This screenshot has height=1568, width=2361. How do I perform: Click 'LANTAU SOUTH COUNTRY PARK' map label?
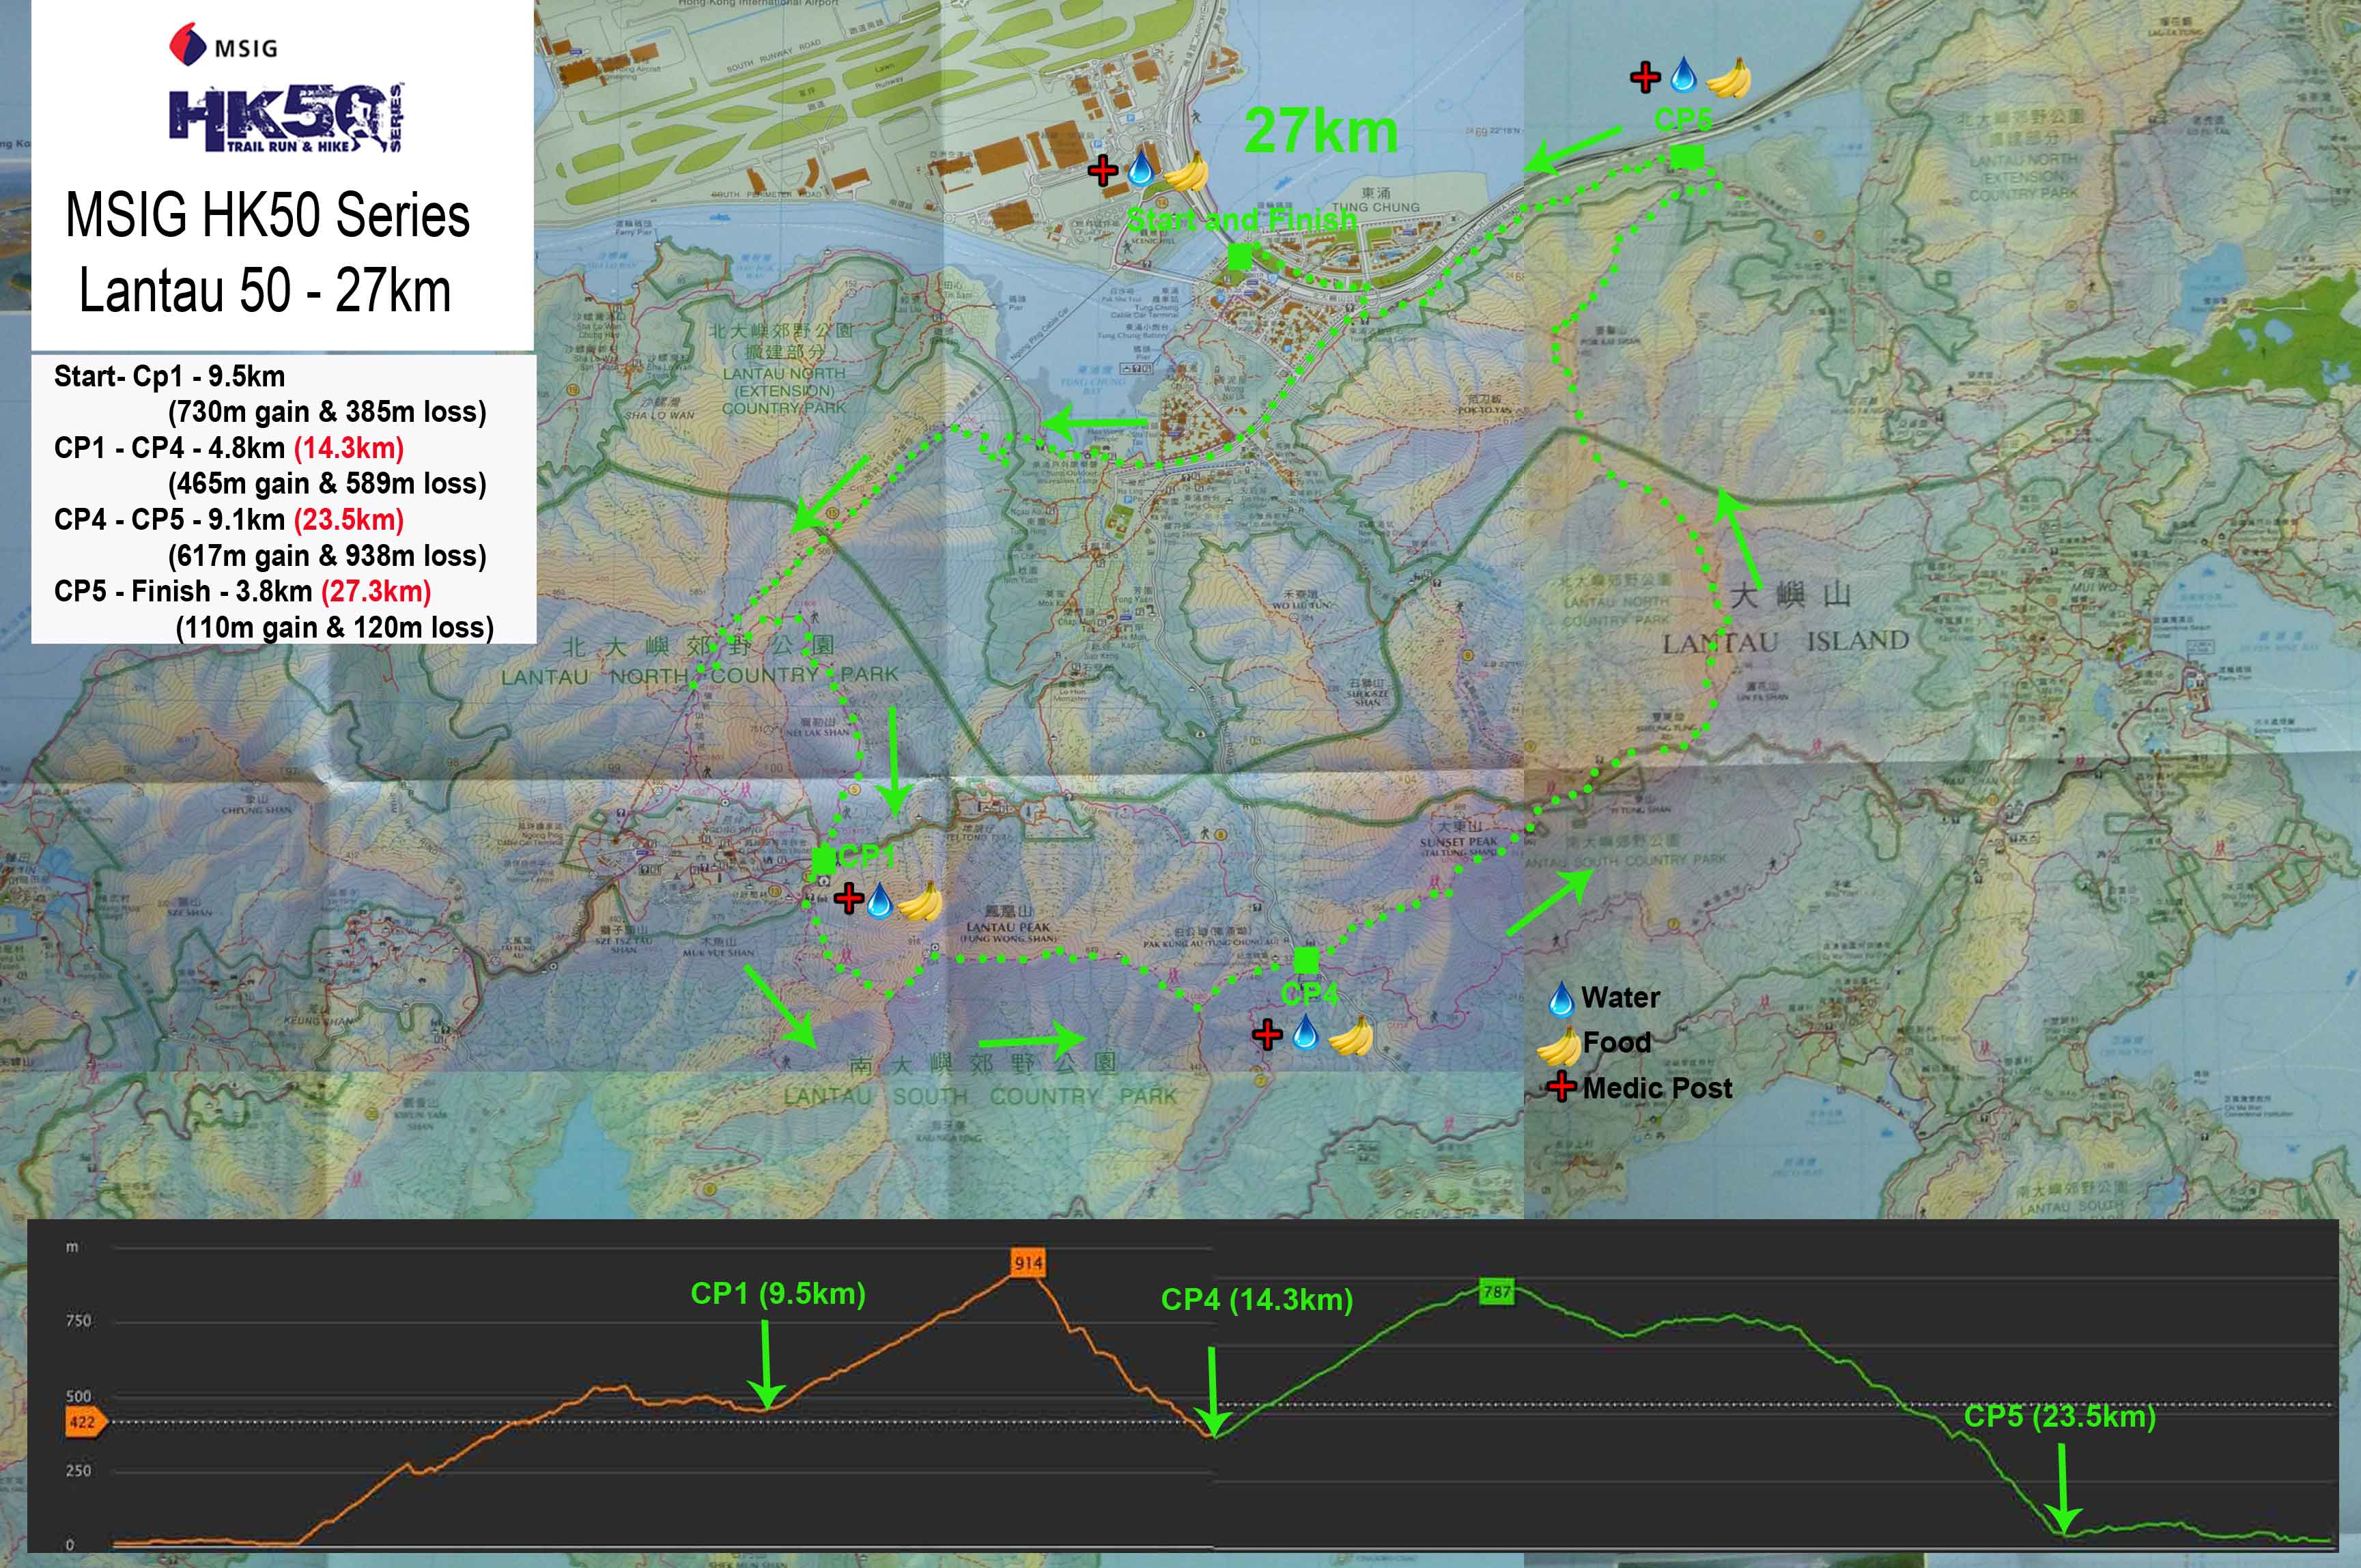(981, 1097)
